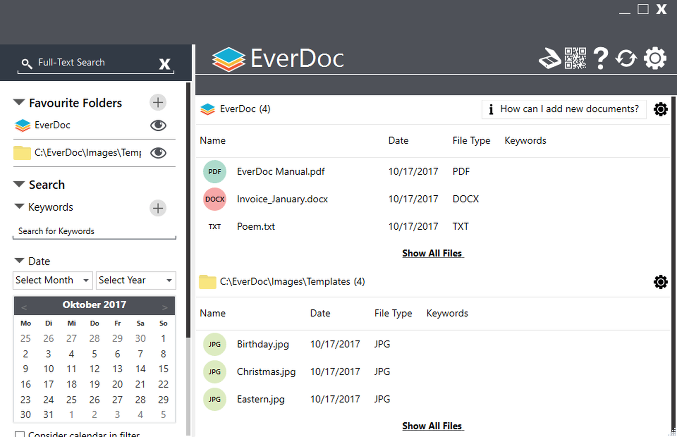677x437 pixels.
Task: Collapse the Search section
Action: click(19, 184)
